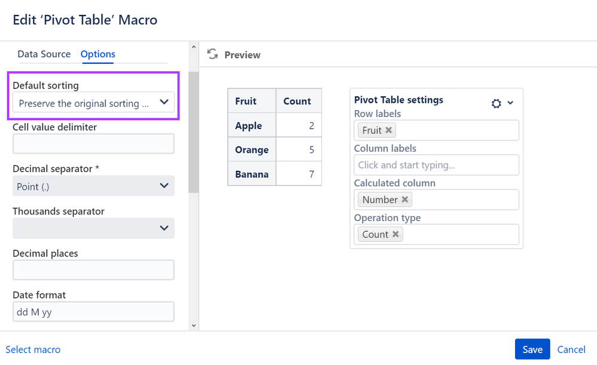This screenshot has height=365, width=597.
Task: Cancel editing the macro
Action: tap(571, 349)
